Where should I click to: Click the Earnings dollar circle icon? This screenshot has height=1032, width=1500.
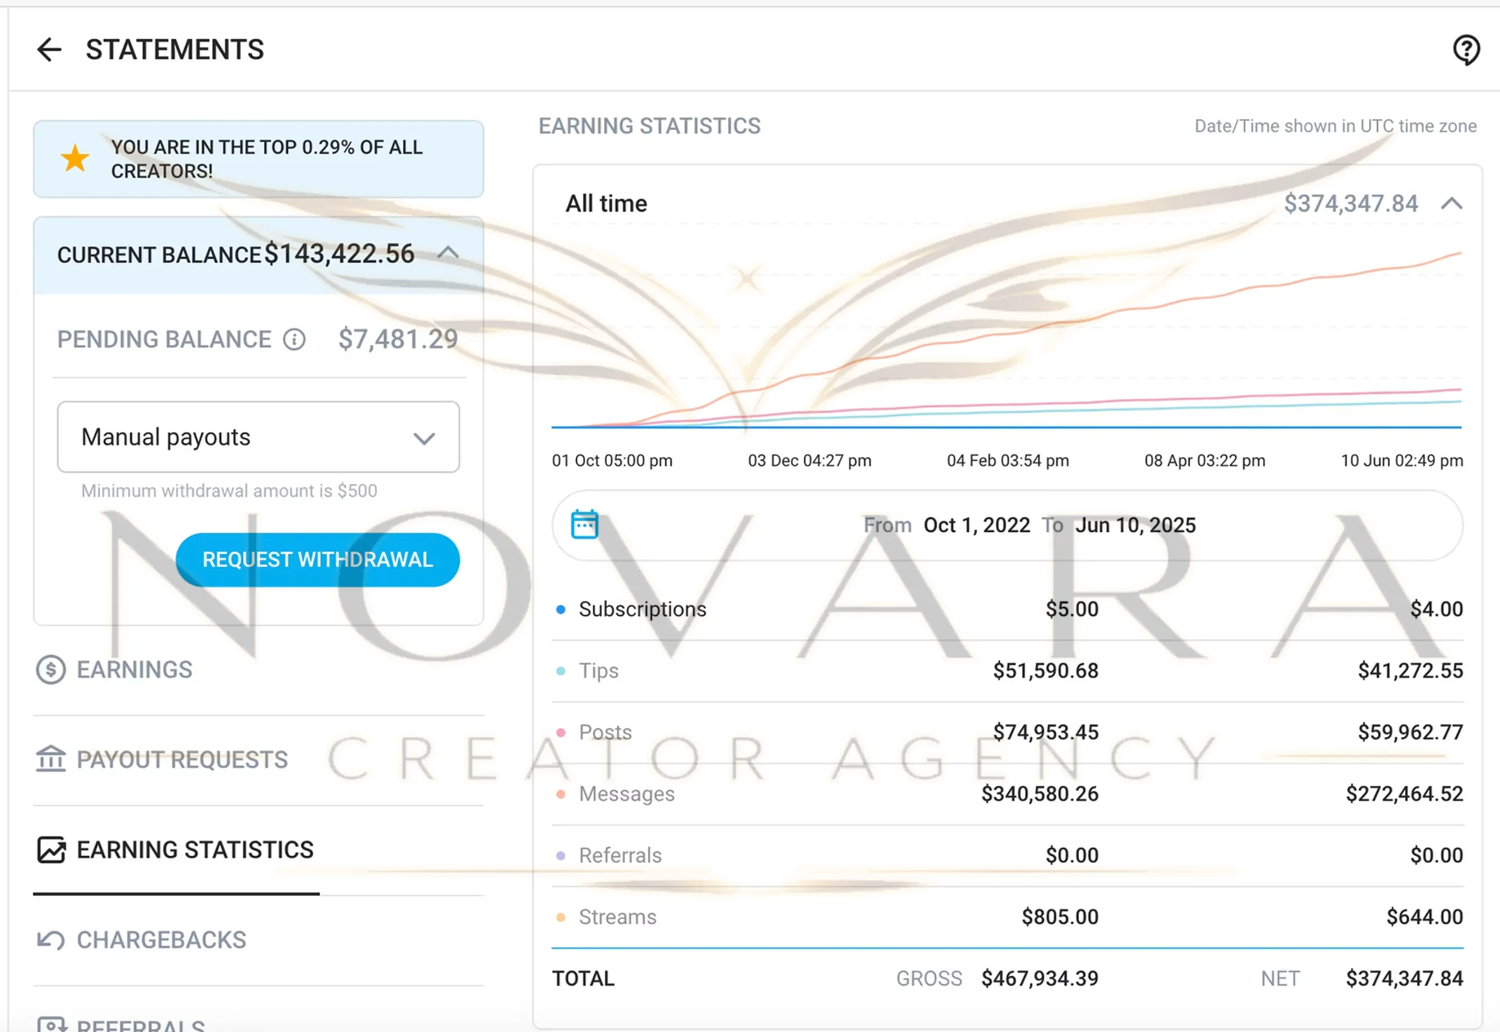click(51, 670)
